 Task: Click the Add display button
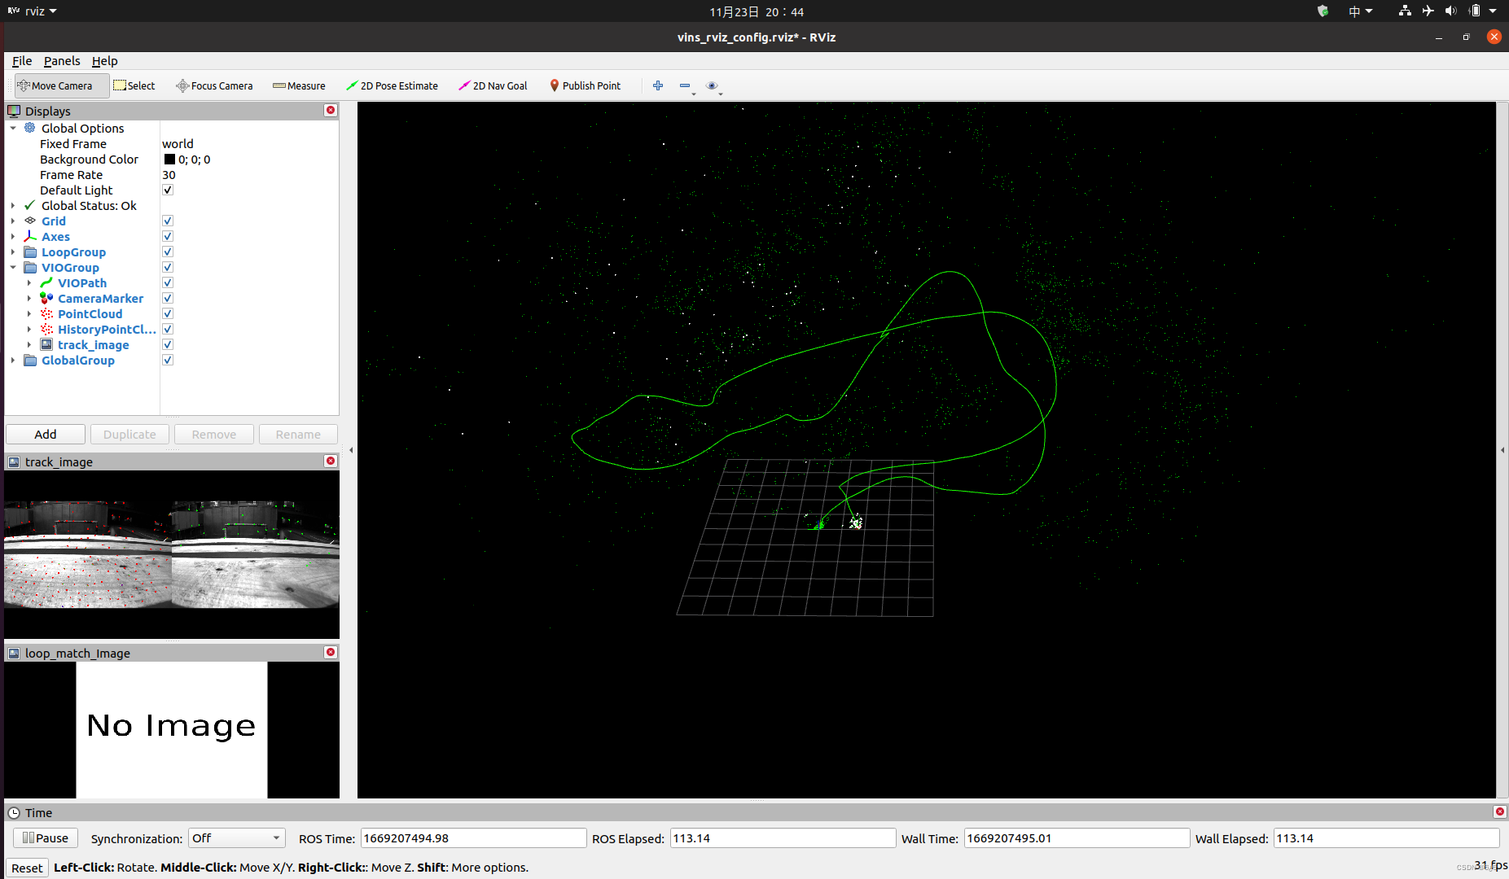coord(46,434)
